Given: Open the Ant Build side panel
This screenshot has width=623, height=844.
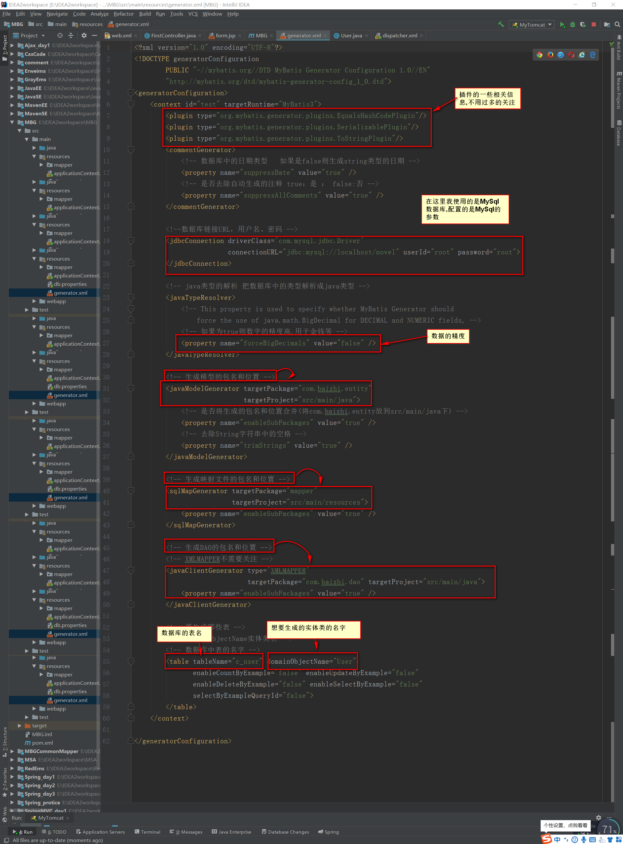Looking at the screenshot, I should click(618, 47).
